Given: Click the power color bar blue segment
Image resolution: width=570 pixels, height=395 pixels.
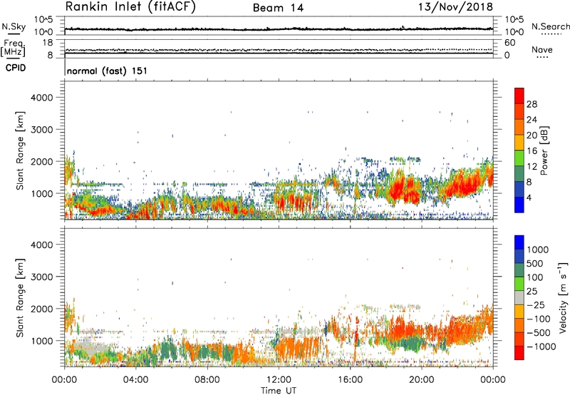Looking at the screenshot, I should pos(519,205).
